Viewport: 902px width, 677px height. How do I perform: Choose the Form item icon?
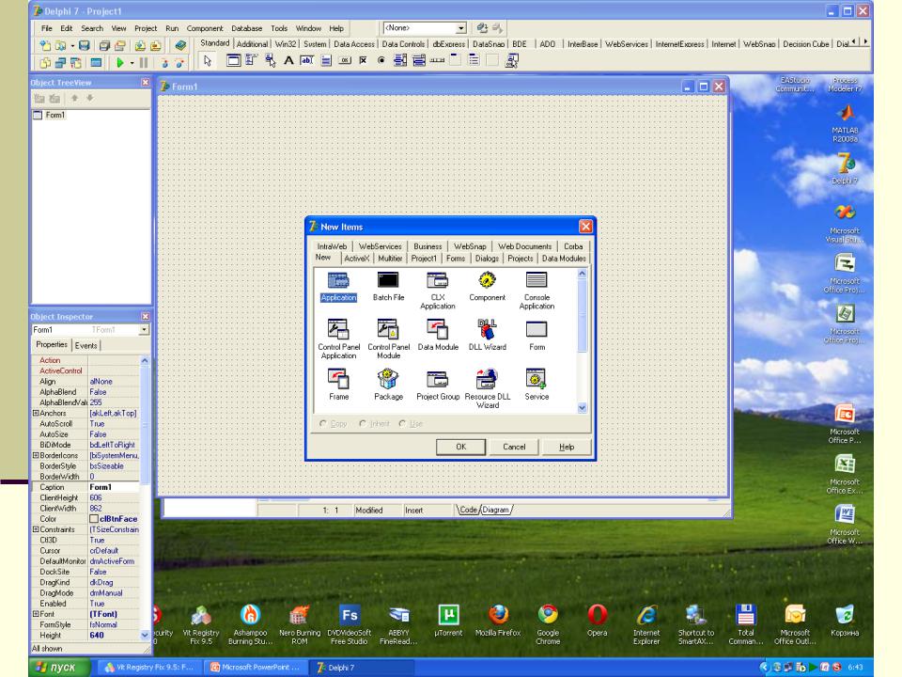pos(537,330)
